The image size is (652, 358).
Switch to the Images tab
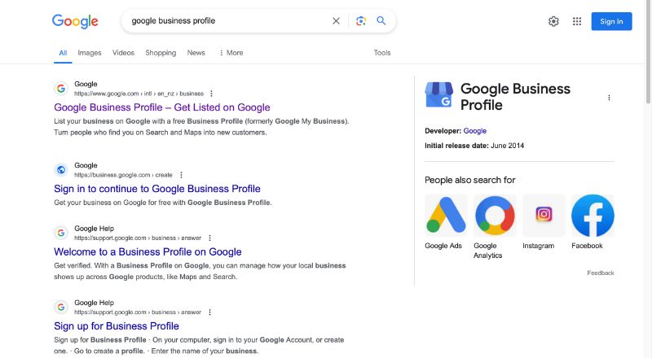pyautogui.click(x=90, y=53)
